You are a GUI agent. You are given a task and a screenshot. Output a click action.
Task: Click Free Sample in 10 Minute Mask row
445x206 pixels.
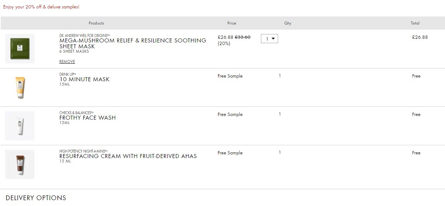pyautogui.click(x=230, y=76)
